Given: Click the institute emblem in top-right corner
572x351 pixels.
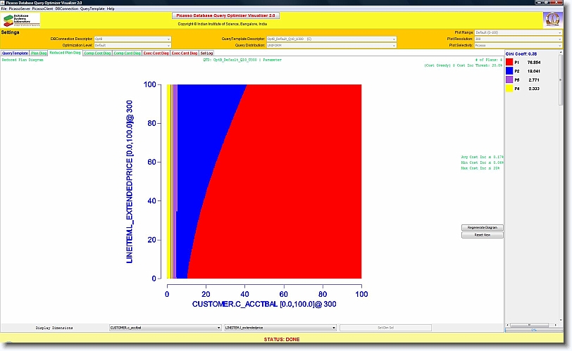Looking at the screenshot, I should [x=553, y=20].
